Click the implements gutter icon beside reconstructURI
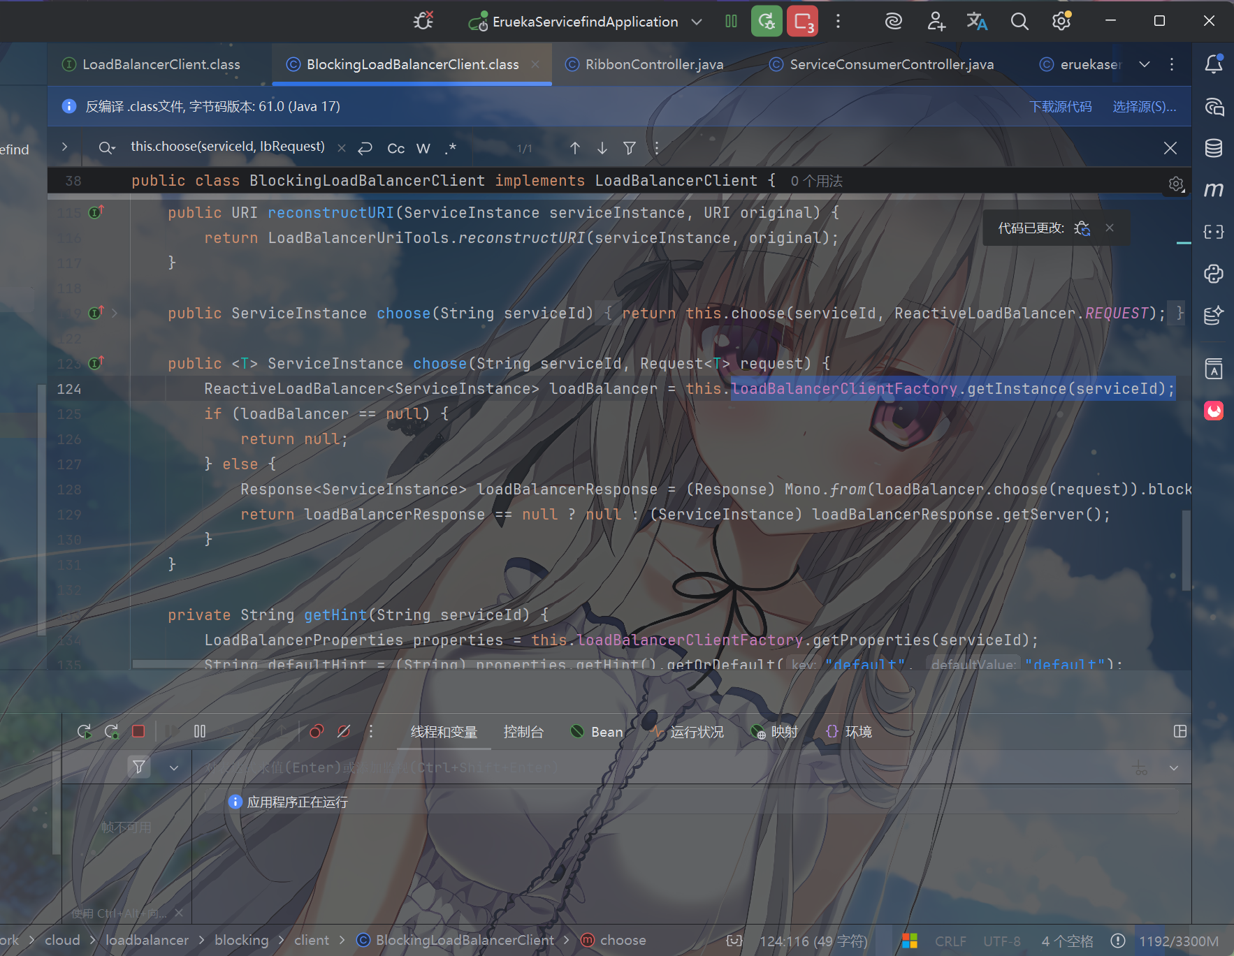The image size is (1234, 956). 96,212
